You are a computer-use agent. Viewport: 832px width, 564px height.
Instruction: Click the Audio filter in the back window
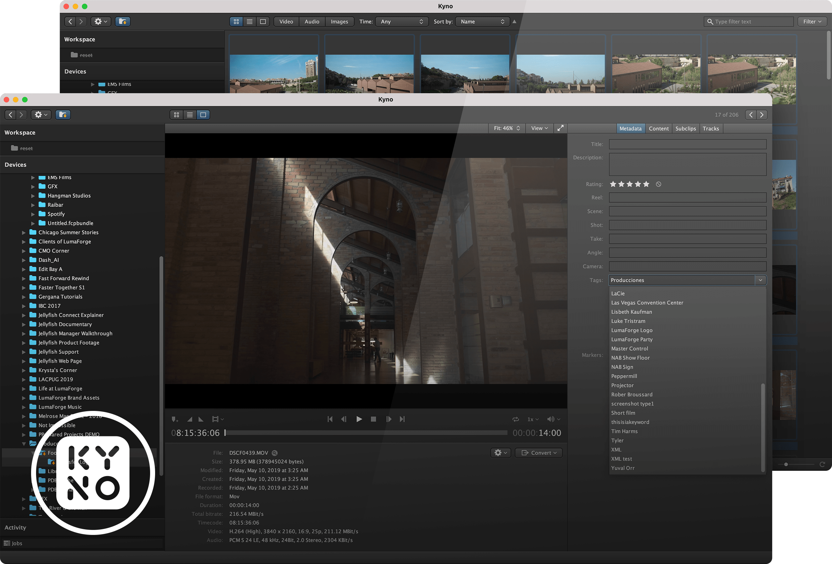coord(312,21)
